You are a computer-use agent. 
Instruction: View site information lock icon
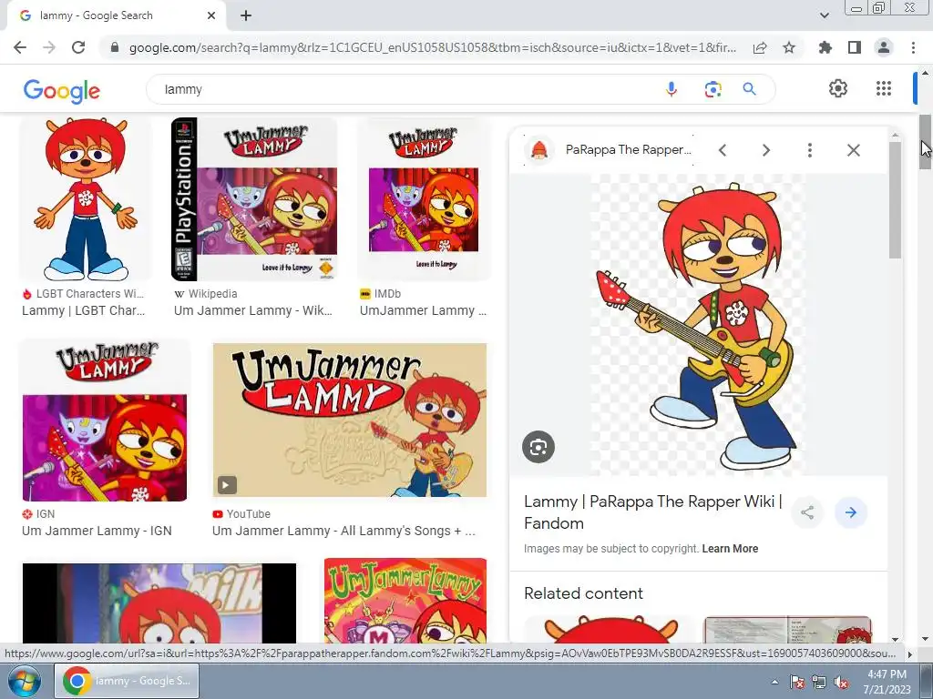point(115,47)
